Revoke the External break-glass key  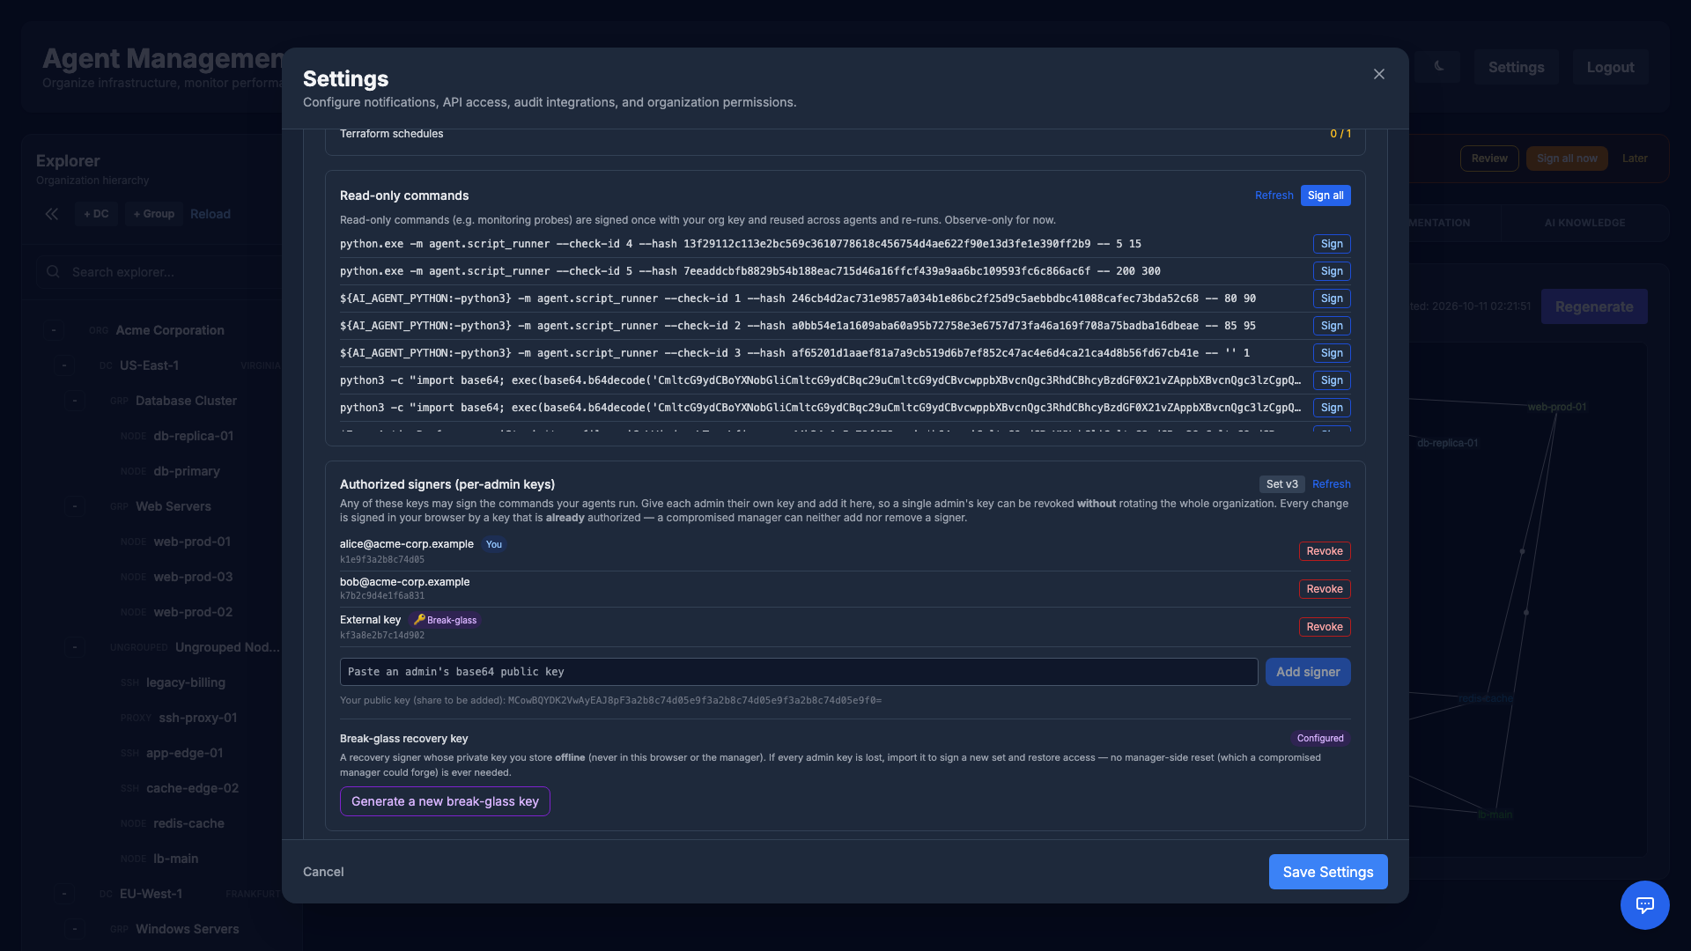[1325, 627]
